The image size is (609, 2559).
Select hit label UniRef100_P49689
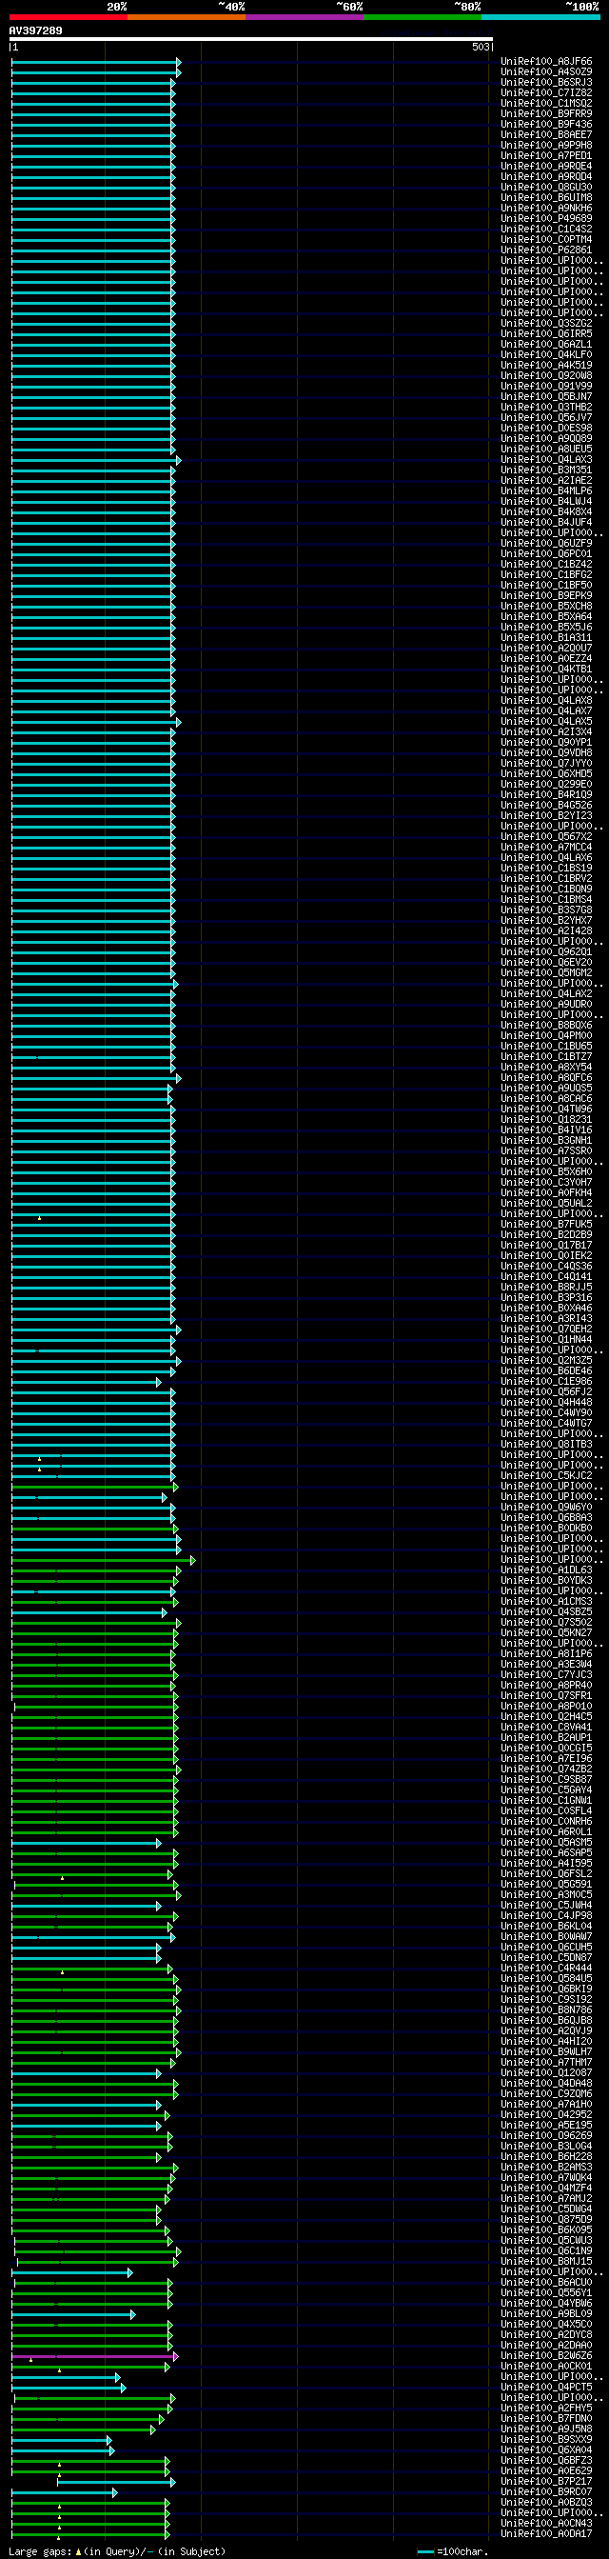546,218
